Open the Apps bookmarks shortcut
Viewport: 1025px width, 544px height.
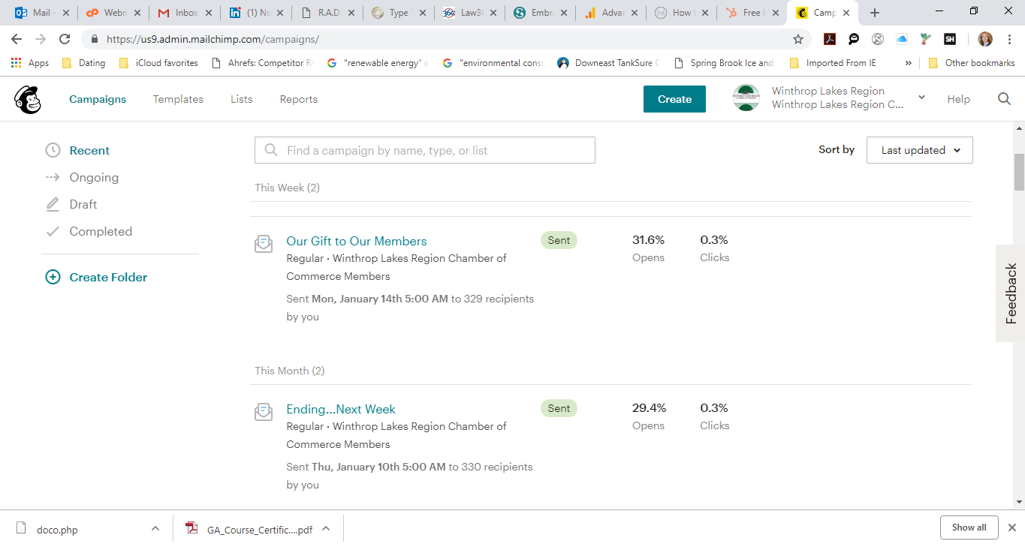tap(30, 63)
